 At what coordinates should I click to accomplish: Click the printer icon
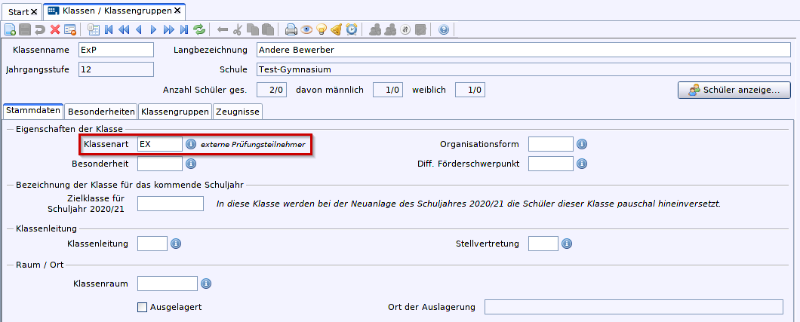(291, 29)
